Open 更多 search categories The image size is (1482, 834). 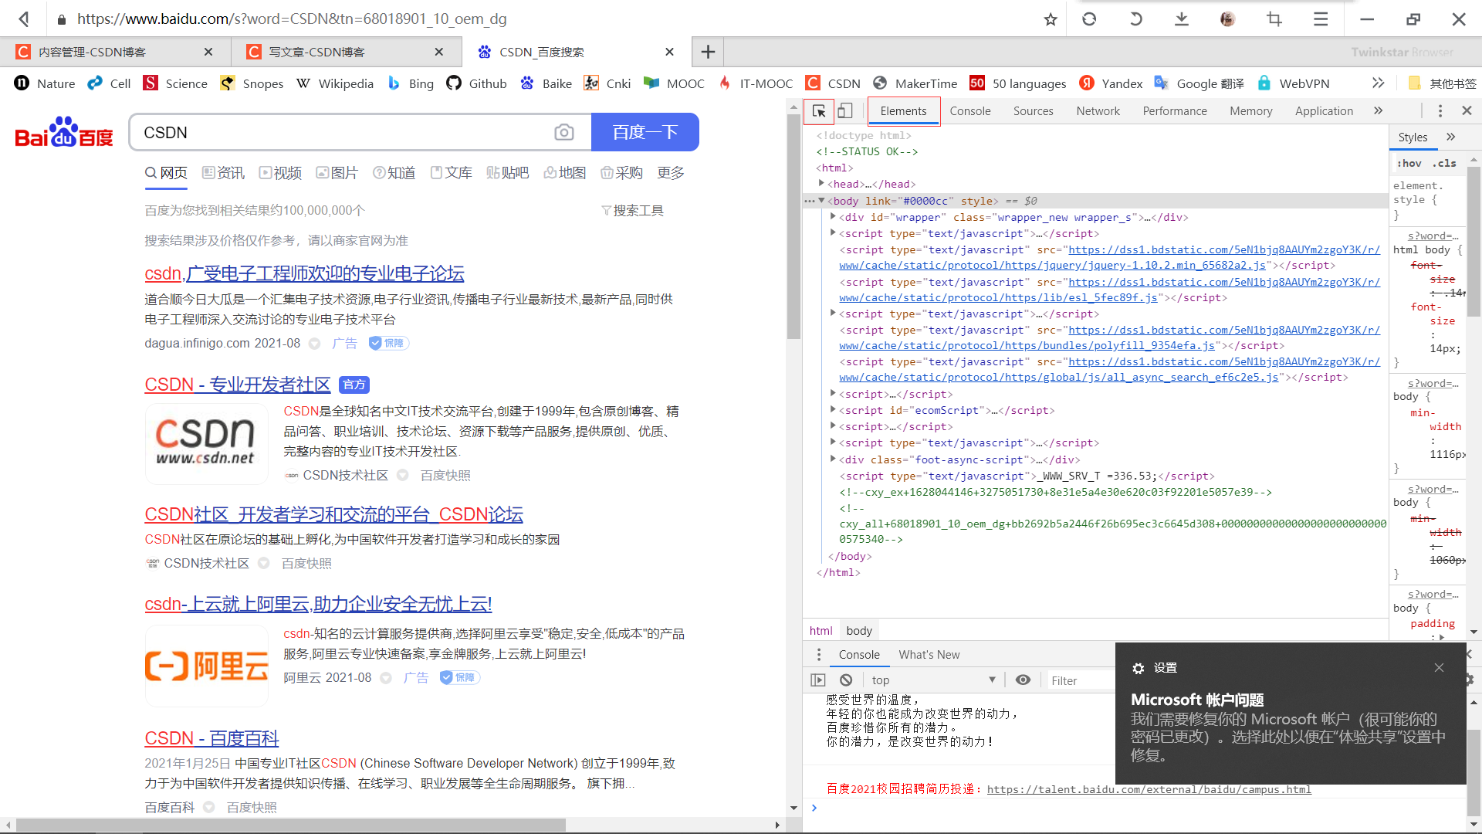671,173
